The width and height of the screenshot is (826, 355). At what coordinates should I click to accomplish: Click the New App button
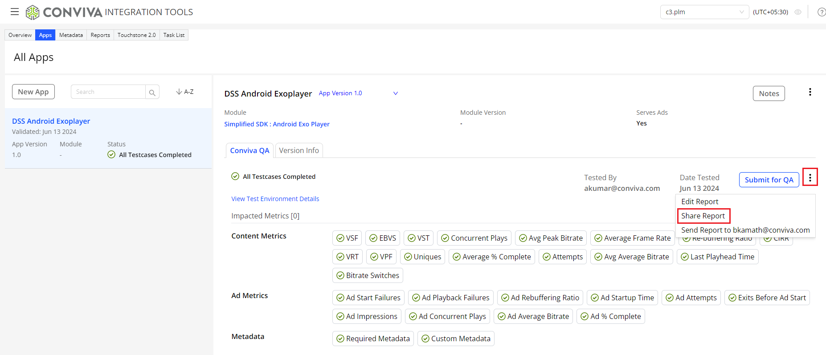pyautogui.click(x=33, y=92)
